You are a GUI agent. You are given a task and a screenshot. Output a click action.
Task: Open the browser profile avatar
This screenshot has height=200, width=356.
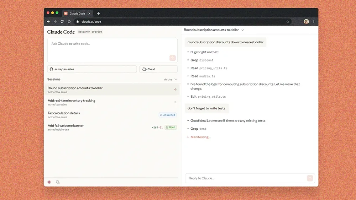pos(306,22)
